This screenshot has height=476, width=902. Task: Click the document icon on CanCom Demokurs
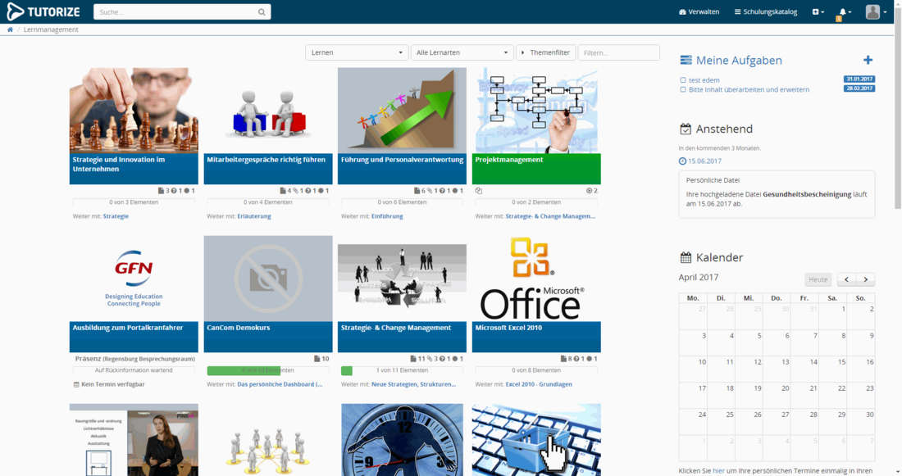(x=317, y=359)
